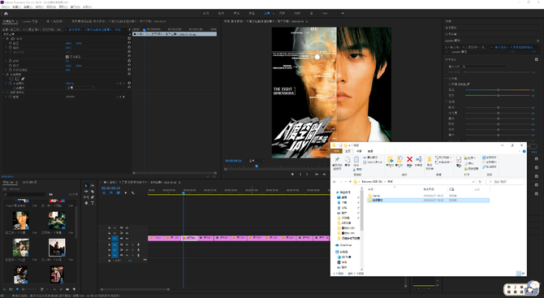Toggle V1 track output eye
This screenshot has width=544, height=298.
coord(127,239)
